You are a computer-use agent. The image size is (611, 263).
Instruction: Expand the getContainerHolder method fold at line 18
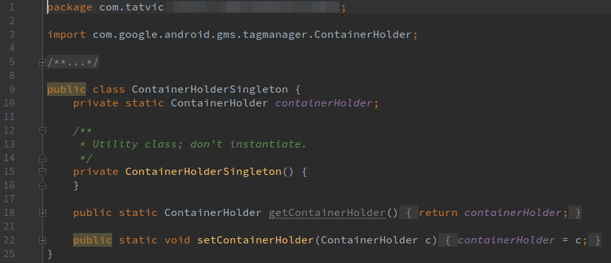tap(43, 213)
